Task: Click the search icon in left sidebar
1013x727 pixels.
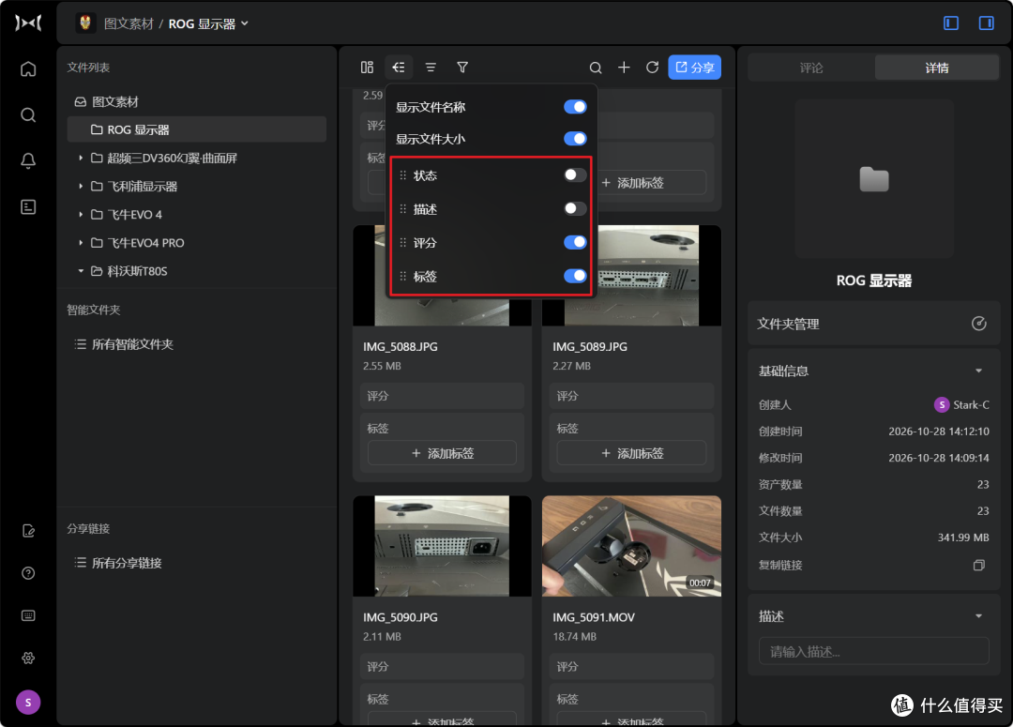Action: 28,115
